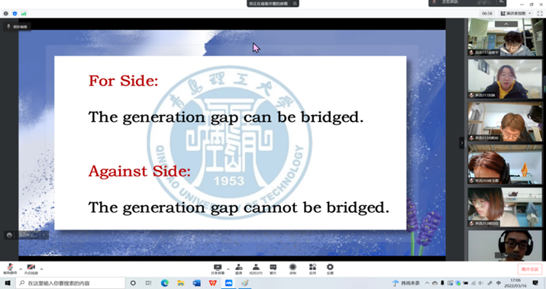Check the green network signal indicator
The width and height of the screenshot is (546, 289).
pyautogui.click(x=24, y=14)
